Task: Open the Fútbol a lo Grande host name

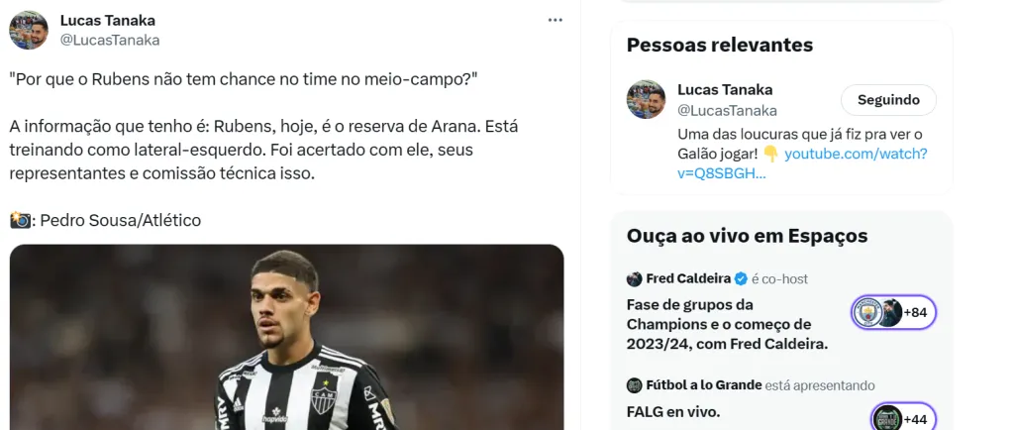Action: pyautogui.click(x=703, y=385)
